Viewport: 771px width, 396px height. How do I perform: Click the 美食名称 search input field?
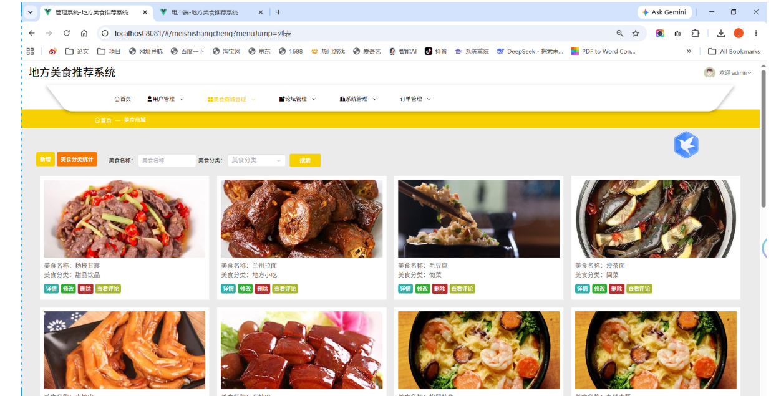click(167, 160)
